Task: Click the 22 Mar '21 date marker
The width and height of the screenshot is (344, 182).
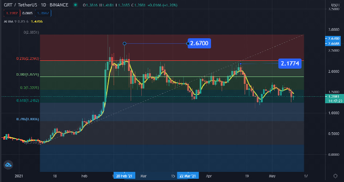Action: [x=188, y=176]
